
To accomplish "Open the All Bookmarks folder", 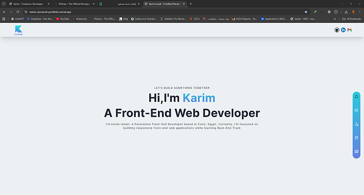I will coord(352,19).
